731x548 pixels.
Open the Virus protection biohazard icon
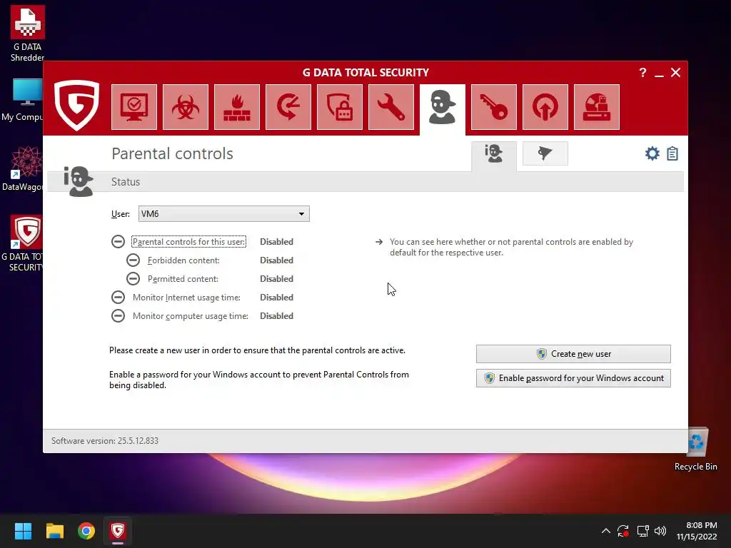click(x=186, y=107)
